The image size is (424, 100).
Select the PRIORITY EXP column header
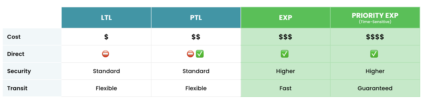tap(375, 18)
